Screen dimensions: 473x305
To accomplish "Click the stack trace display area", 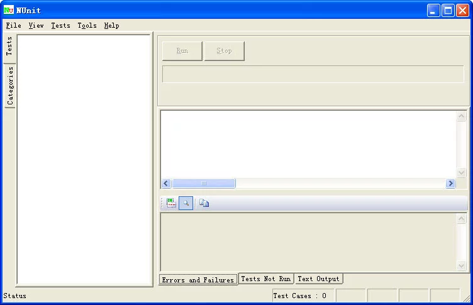I will point(308,242).
